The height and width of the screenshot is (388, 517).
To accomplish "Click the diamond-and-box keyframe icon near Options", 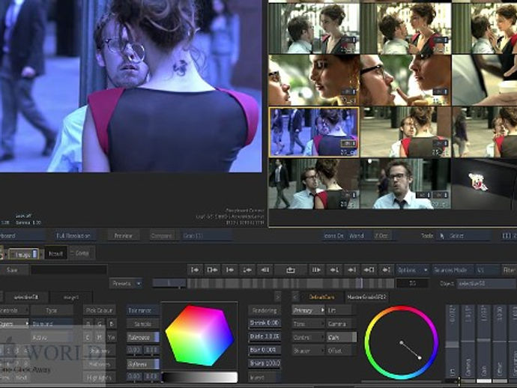I will tap(369, 270).
